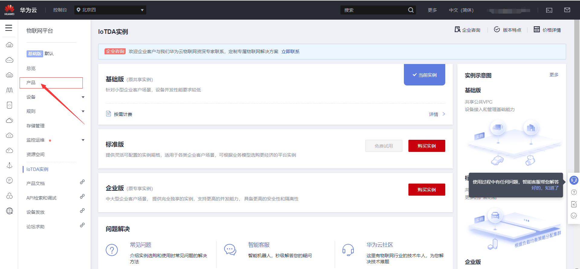Open the mail messages icon
The width and height of the screenshot is (580, 269).
click(567, 10)
